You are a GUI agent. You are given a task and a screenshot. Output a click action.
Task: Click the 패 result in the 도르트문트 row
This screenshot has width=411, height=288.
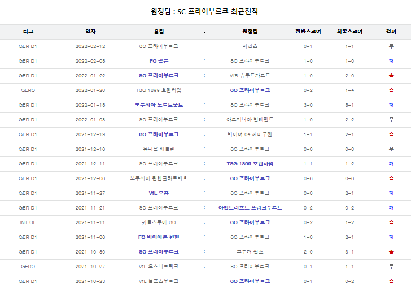pos(391,105)
